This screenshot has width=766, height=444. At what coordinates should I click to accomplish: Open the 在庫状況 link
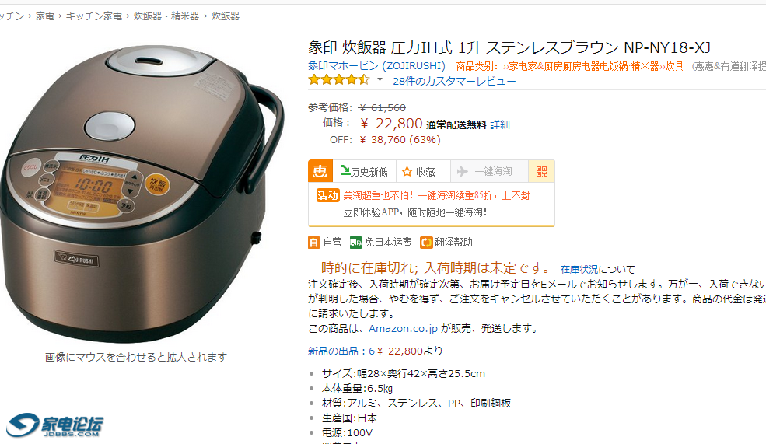(579, 269)
